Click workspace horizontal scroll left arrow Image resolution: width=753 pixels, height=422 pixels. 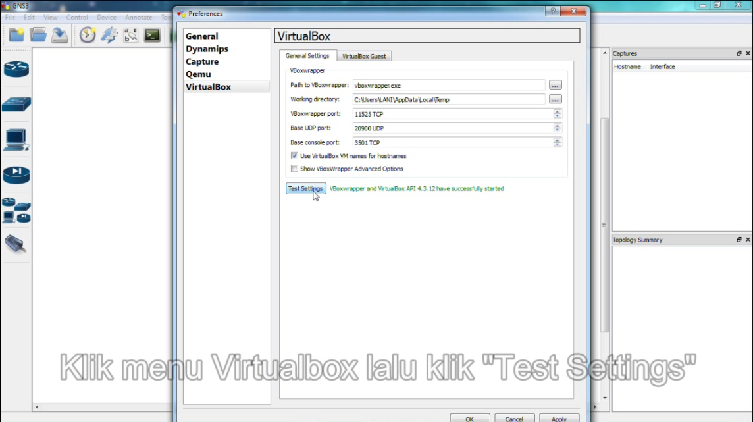click(x=37, y=407)
